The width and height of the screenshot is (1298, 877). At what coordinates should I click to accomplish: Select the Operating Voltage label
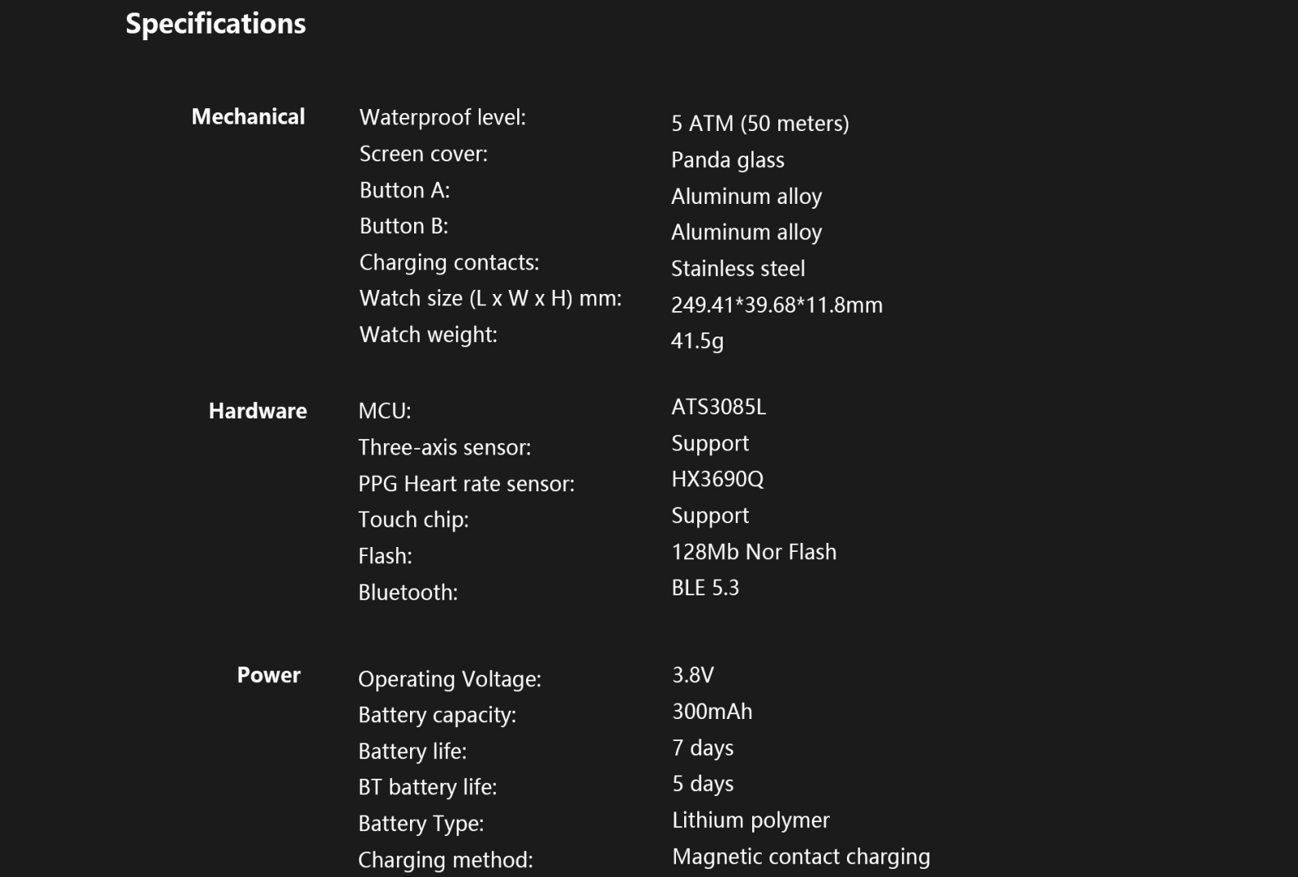(x=449, y=680)
